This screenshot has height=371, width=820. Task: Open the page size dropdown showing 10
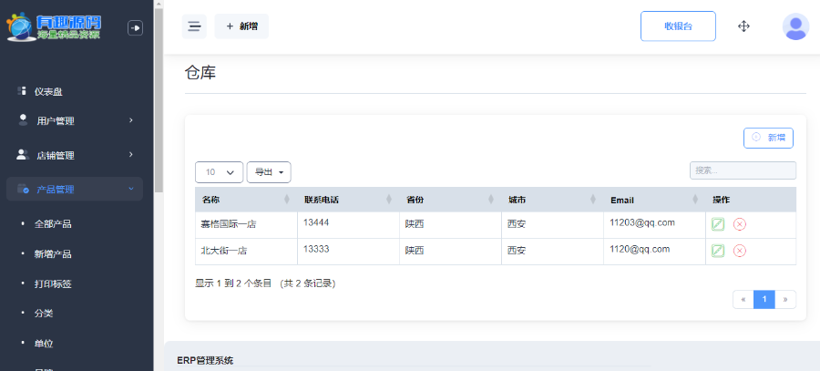coord(219,171)
